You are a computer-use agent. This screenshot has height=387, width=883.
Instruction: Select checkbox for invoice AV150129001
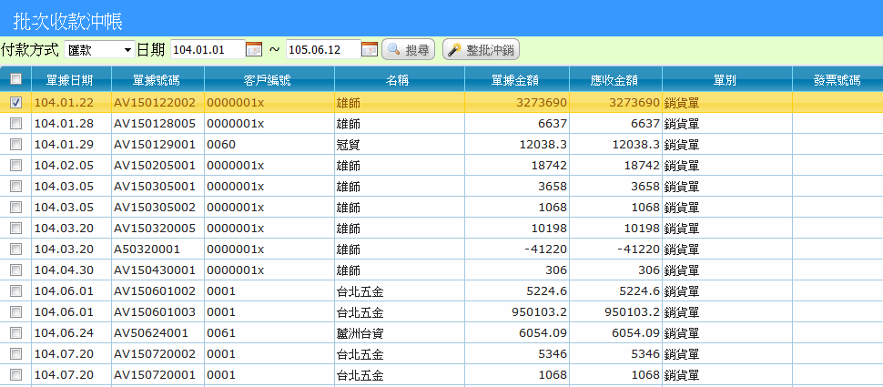point(15,144)
